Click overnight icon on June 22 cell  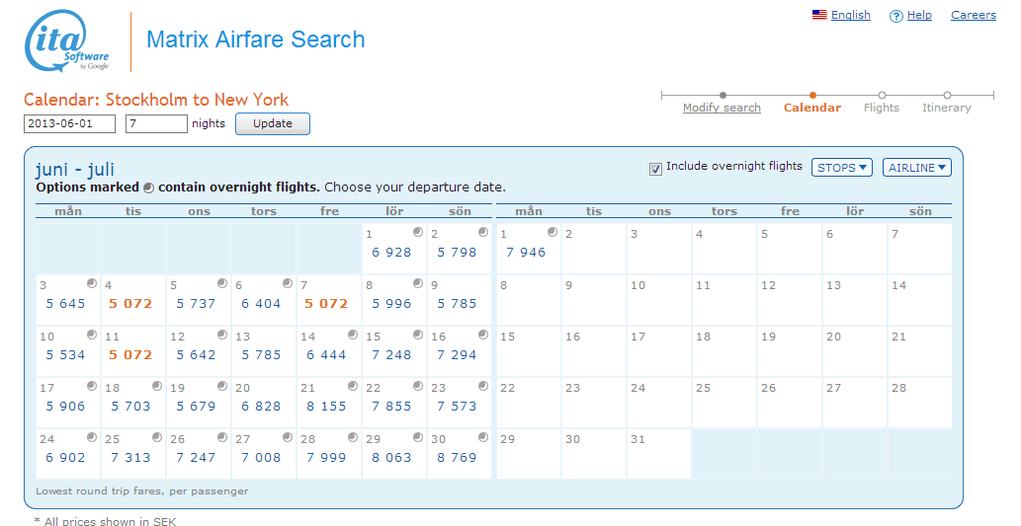[418, 386]
